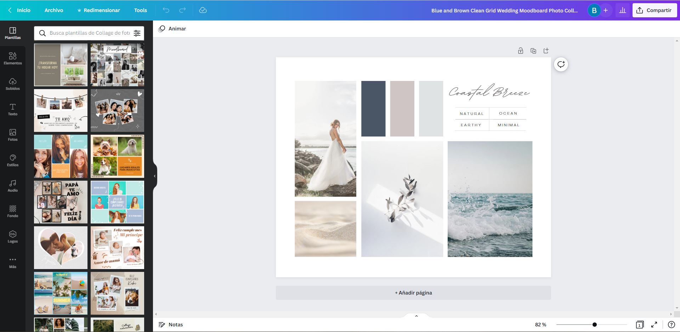Click Añadir página below the canvas
Screen dimensions: 680x332
[x=413, y=292]
